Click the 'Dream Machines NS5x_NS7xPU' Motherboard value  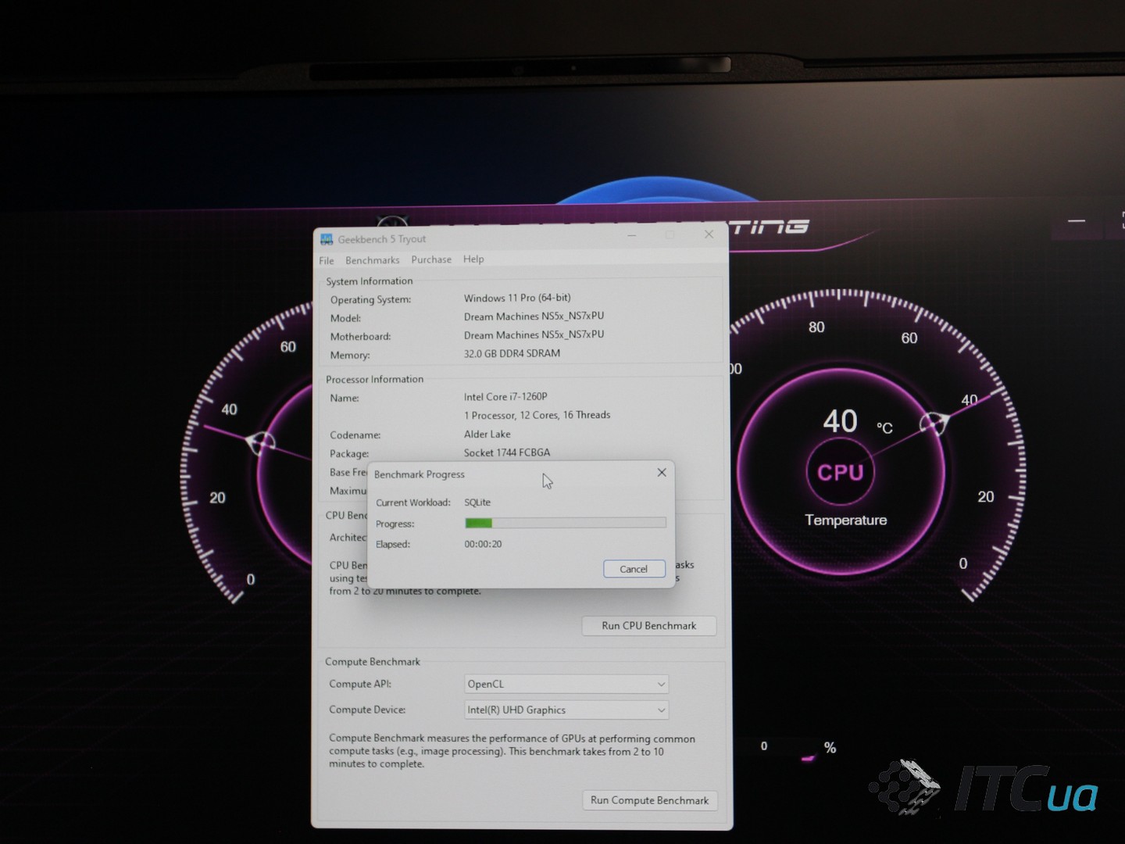point(534,334)
